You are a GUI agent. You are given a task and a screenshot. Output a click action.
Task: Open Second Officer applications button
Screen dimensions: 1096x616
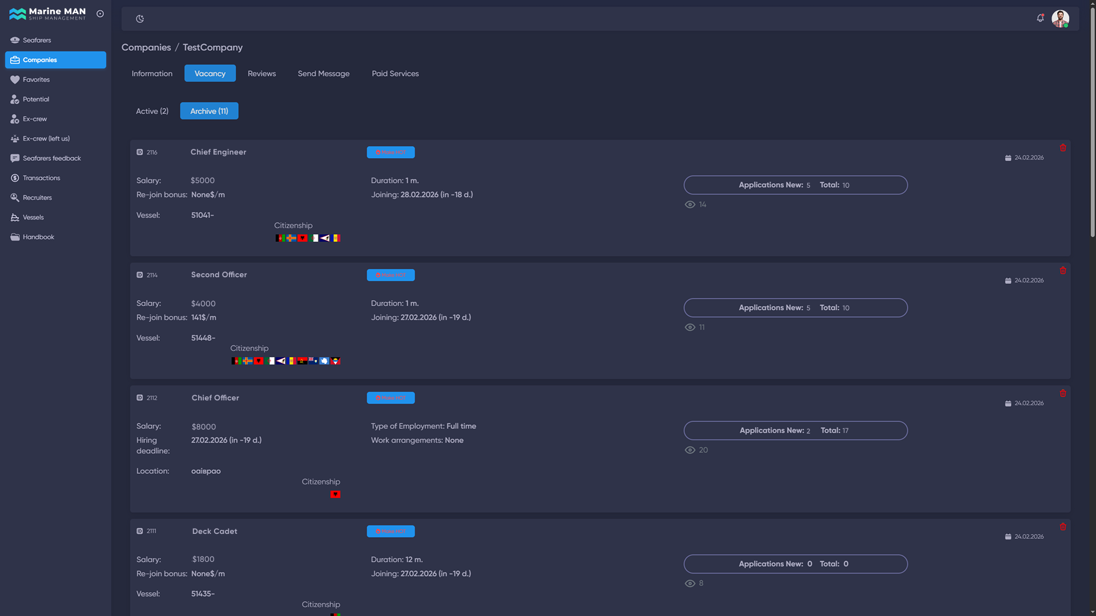(x=796, y=308)
